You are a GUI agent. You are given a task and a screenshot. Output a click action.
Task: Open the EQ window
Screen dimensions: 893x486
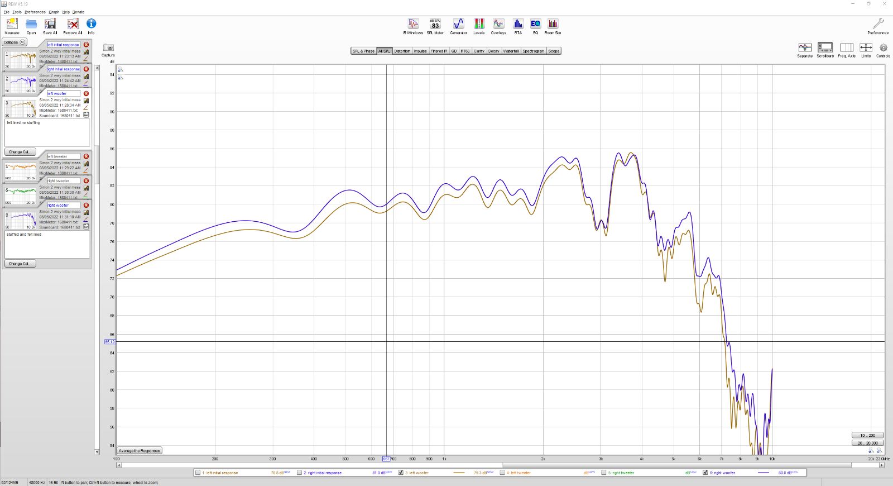pos(535,26)
